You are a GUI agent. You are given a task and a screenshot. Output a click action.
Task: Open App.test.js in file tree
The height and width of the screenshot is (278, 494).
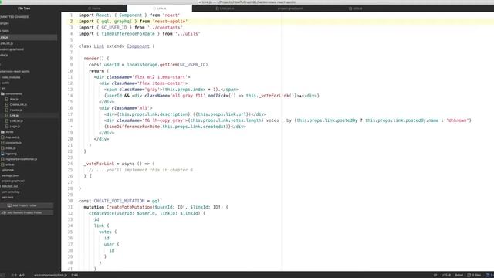(12, 137)
